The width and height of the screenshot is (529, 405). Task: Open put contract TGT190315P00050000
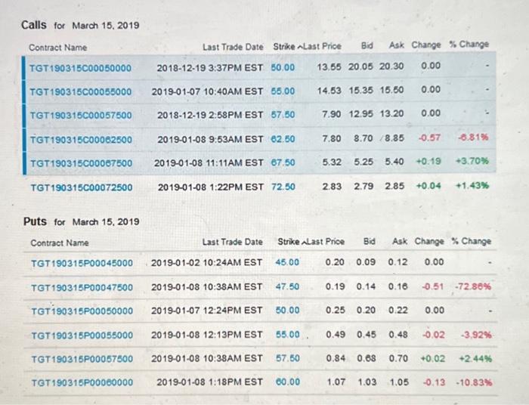[x=82, y=311]
